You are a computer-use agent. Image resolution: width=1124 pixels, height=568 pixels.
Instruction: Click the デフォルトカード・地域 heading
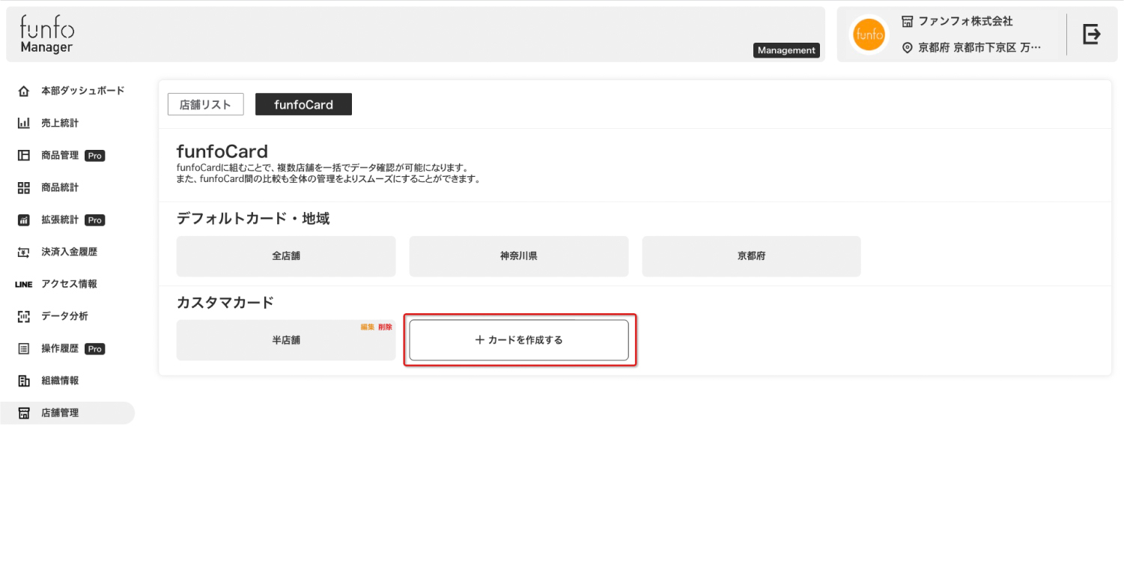[x=253, y=219]
